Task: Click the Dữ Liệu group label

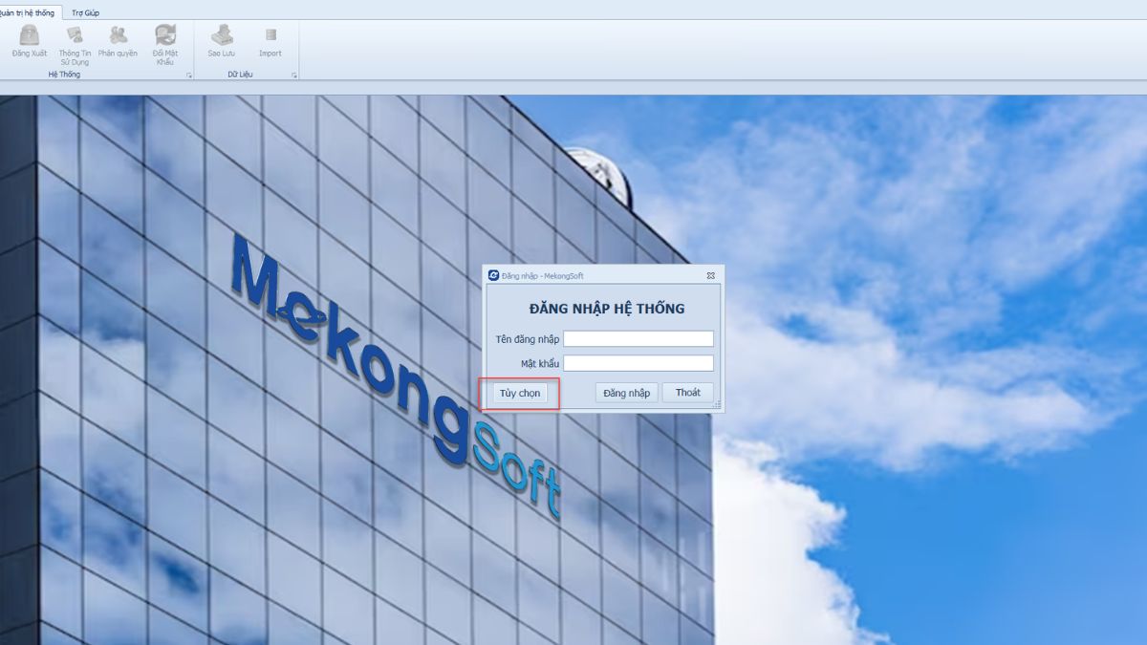Action: pyautogui.click(x=239, y=75)
